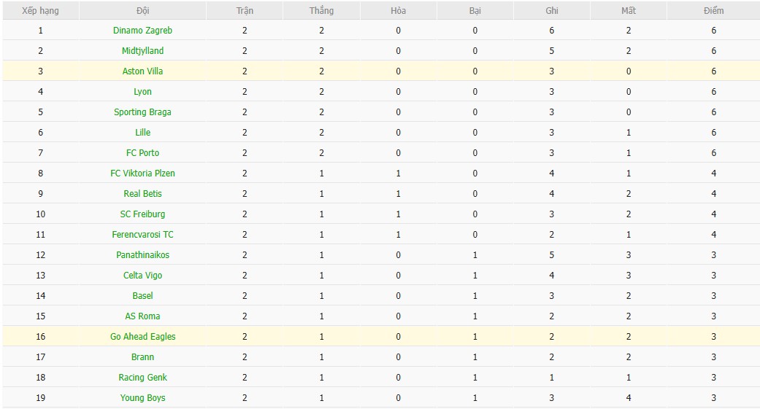This screenshot has width=760, height=409.
Task: Click SC Freiburg team name
Action: point(142,214)
